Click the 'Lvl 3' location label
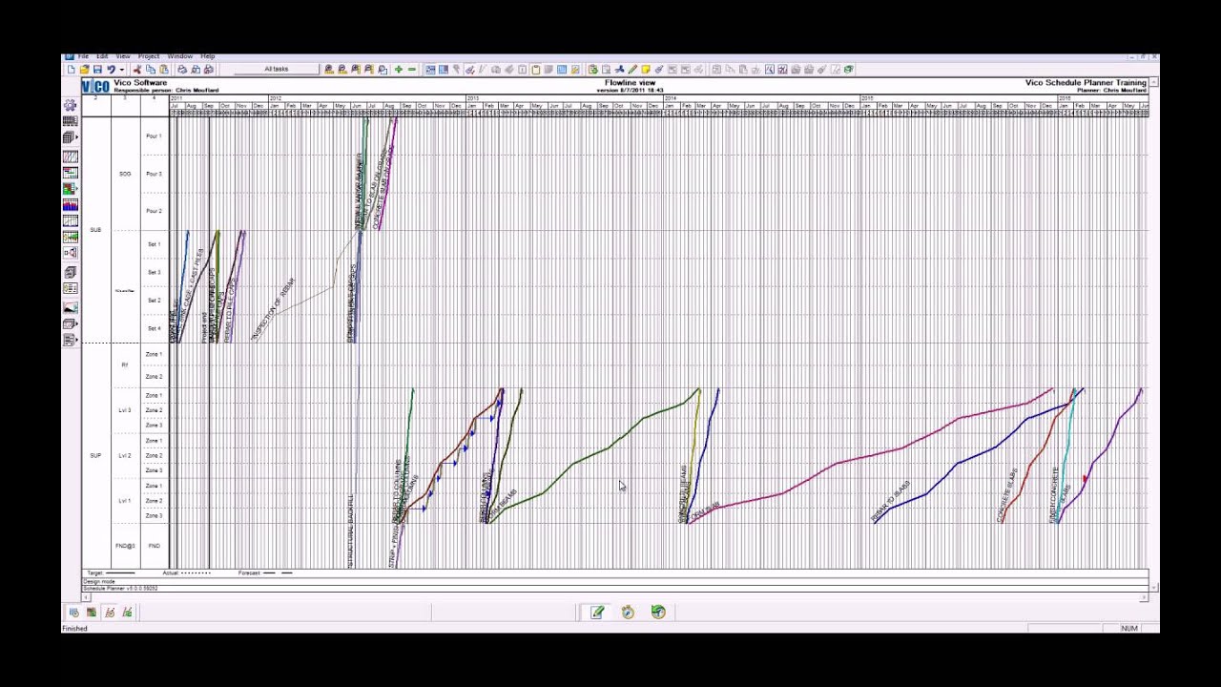 (125, 410)
